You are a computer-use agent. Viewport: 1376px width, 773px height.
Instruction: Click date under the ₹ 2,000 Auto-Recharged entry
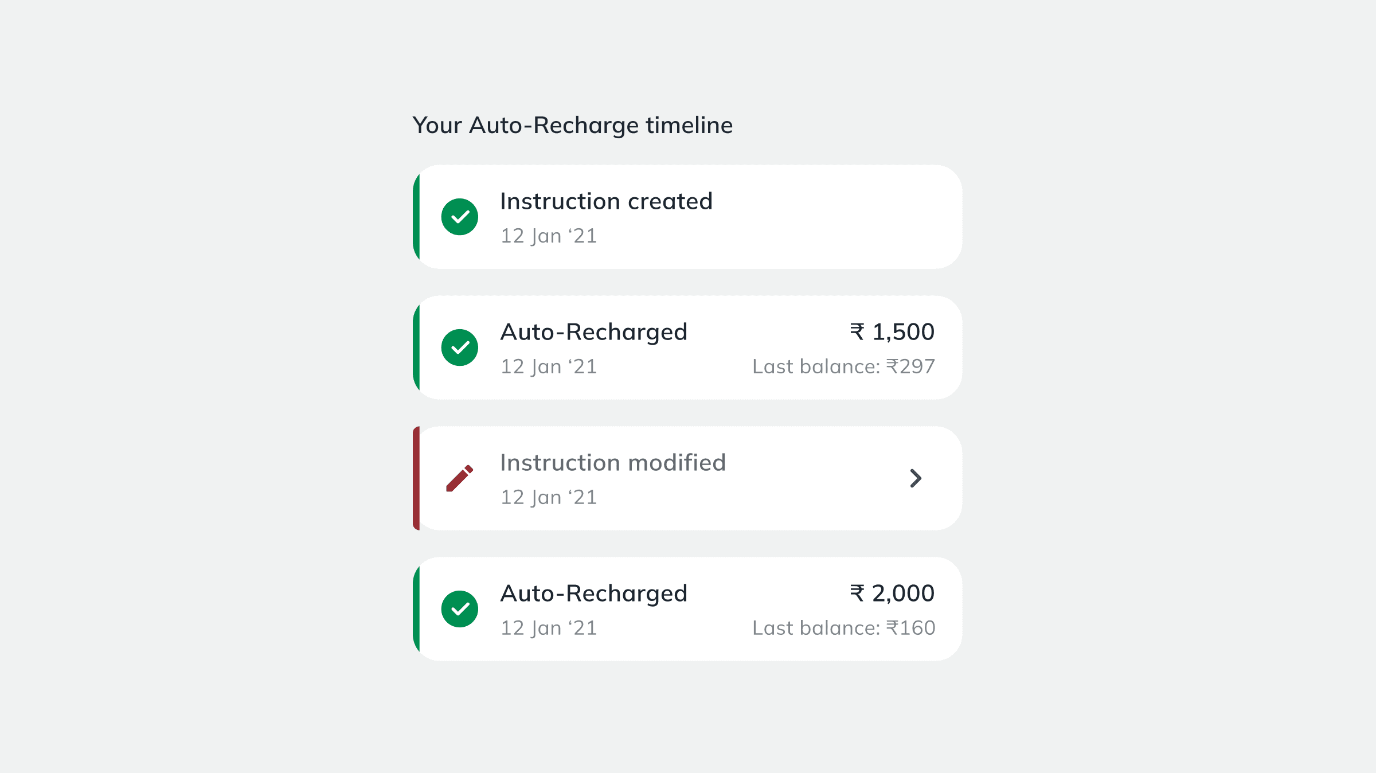click(549, 628)
